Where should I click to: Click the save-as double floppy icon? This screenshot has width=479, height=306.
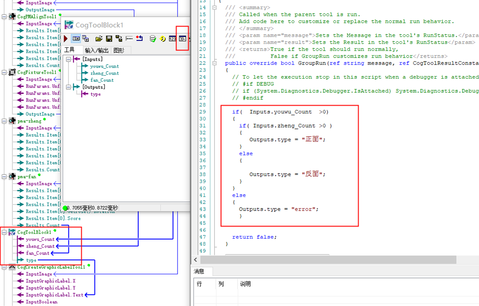click(119, 39)
